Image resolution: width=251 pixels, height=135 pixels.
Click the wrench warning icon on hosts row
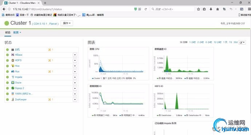point(49,49)
